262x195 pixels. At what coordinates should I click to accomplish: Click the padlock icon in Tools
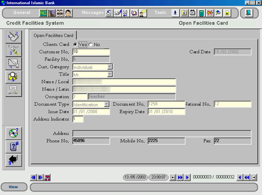pyautogui.click(x=227, y=13)
